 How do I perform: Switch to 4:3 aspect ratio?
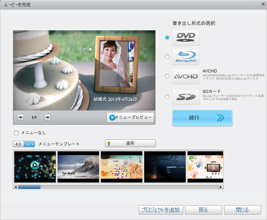pos(18,144)
